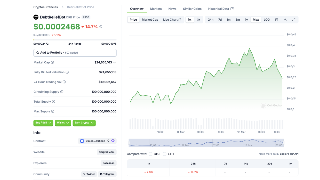The width and height of the screenshot is (320, 180).
Task: Select the 24h time range
Action: click(211, 20)
